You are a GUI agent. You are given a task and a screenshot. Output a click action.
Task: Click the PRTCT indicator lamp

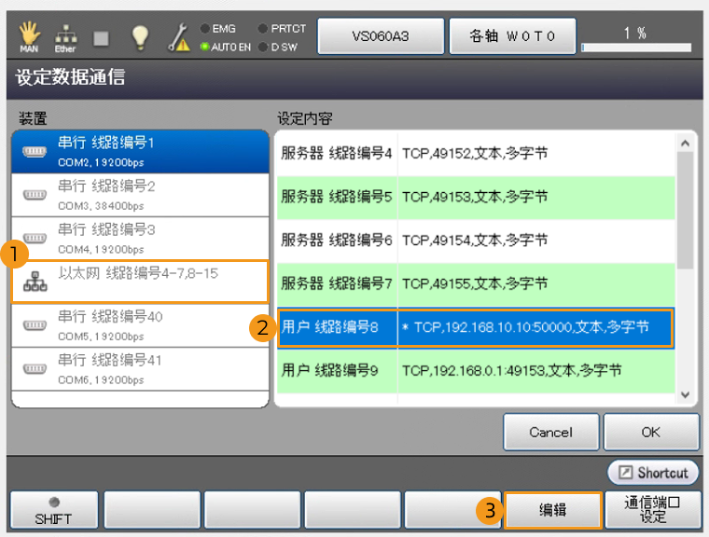[x=263, y=29]
